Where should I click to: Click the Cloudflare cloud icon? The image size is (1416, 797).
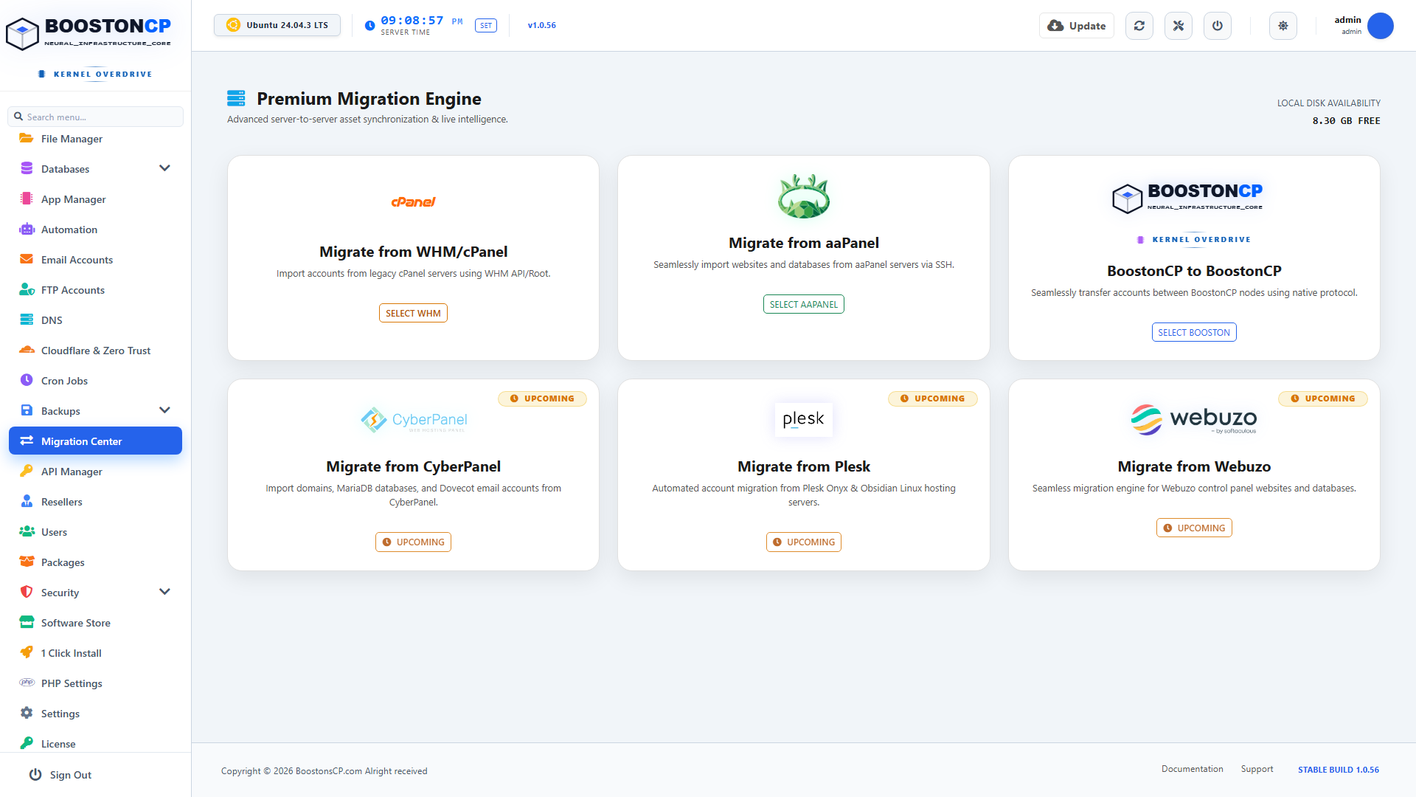click(x=27, y=350)
